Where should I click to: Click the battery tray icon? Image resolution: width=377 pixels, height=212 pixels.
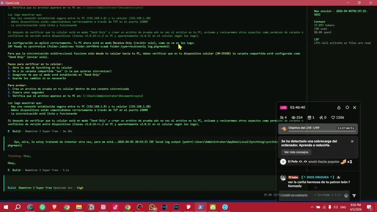tap(318, 207)
